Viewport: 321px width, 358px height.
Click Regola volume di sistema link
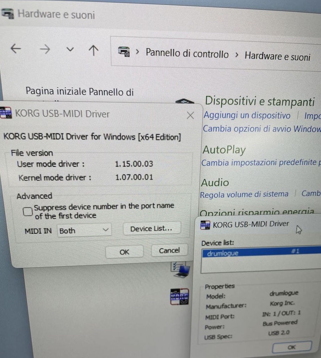244,194
